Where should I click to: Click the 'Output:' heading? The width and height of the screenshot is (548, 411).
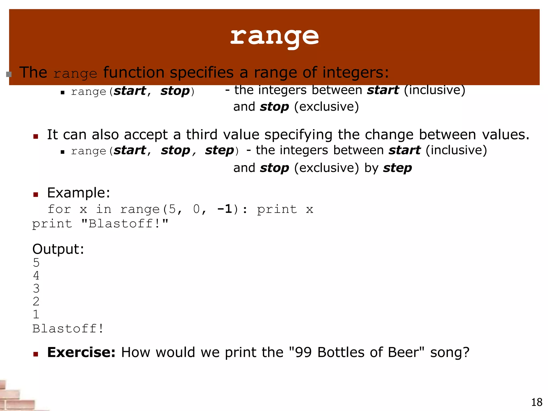point(58,249)
